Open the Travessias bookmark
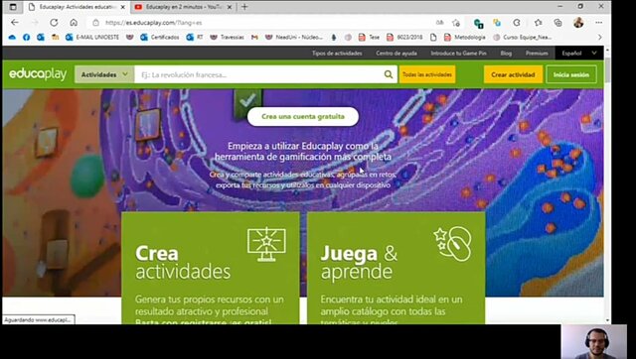Image resolution: width=636 pixels, height=359 pixels. click(x=228, y=38)
